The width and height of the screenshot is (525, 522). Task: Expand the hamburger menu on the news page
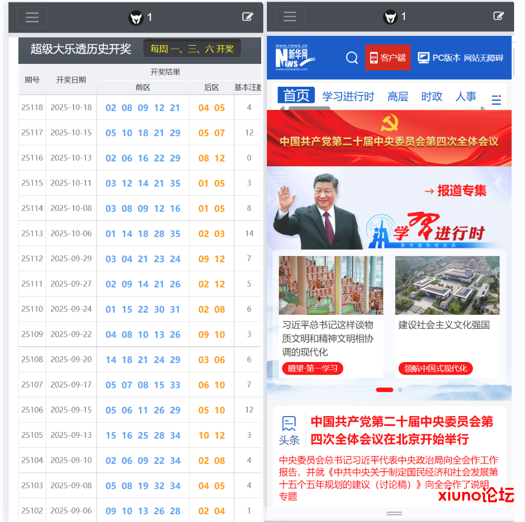coord(289,16)
